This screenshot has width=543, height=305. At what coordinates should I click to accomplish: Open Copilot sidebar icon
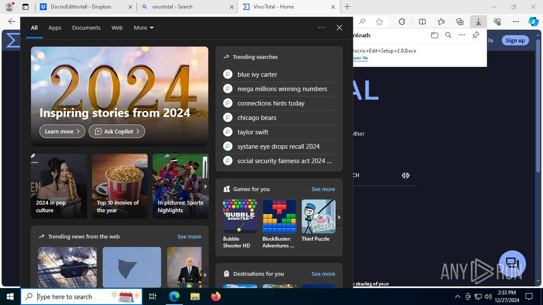click(534, 22)
